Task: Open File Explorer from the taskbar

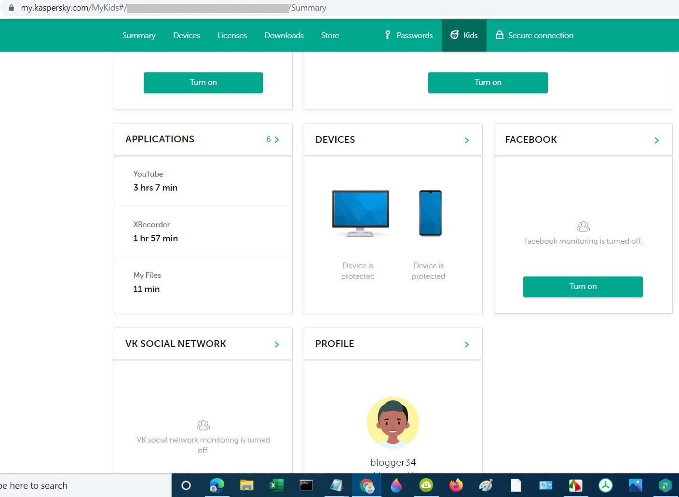Action: [246, 485]
